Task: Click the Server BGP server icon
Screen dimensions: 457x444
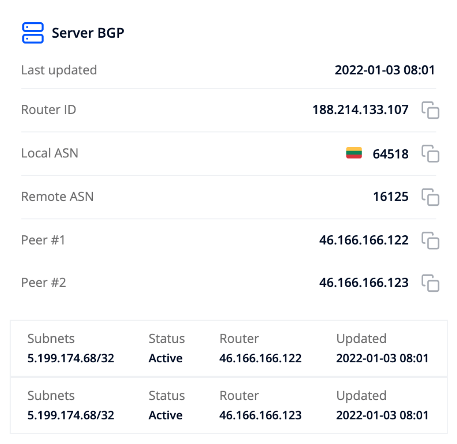Action: point(33,33)
